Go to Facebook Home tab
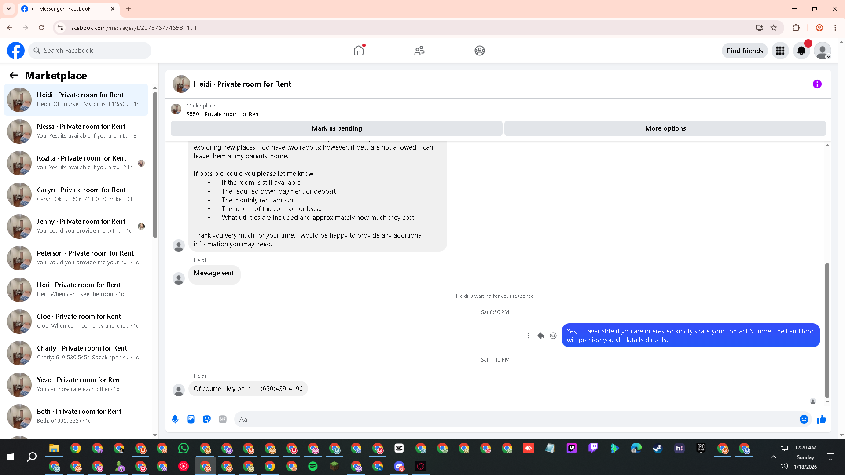Viewport: 845px width, 475px height. tap(359, 51)
